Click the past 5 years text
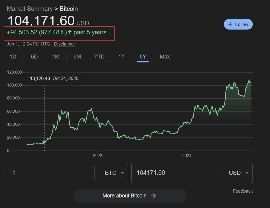270x208 pixels. click(x=90, y=32)
